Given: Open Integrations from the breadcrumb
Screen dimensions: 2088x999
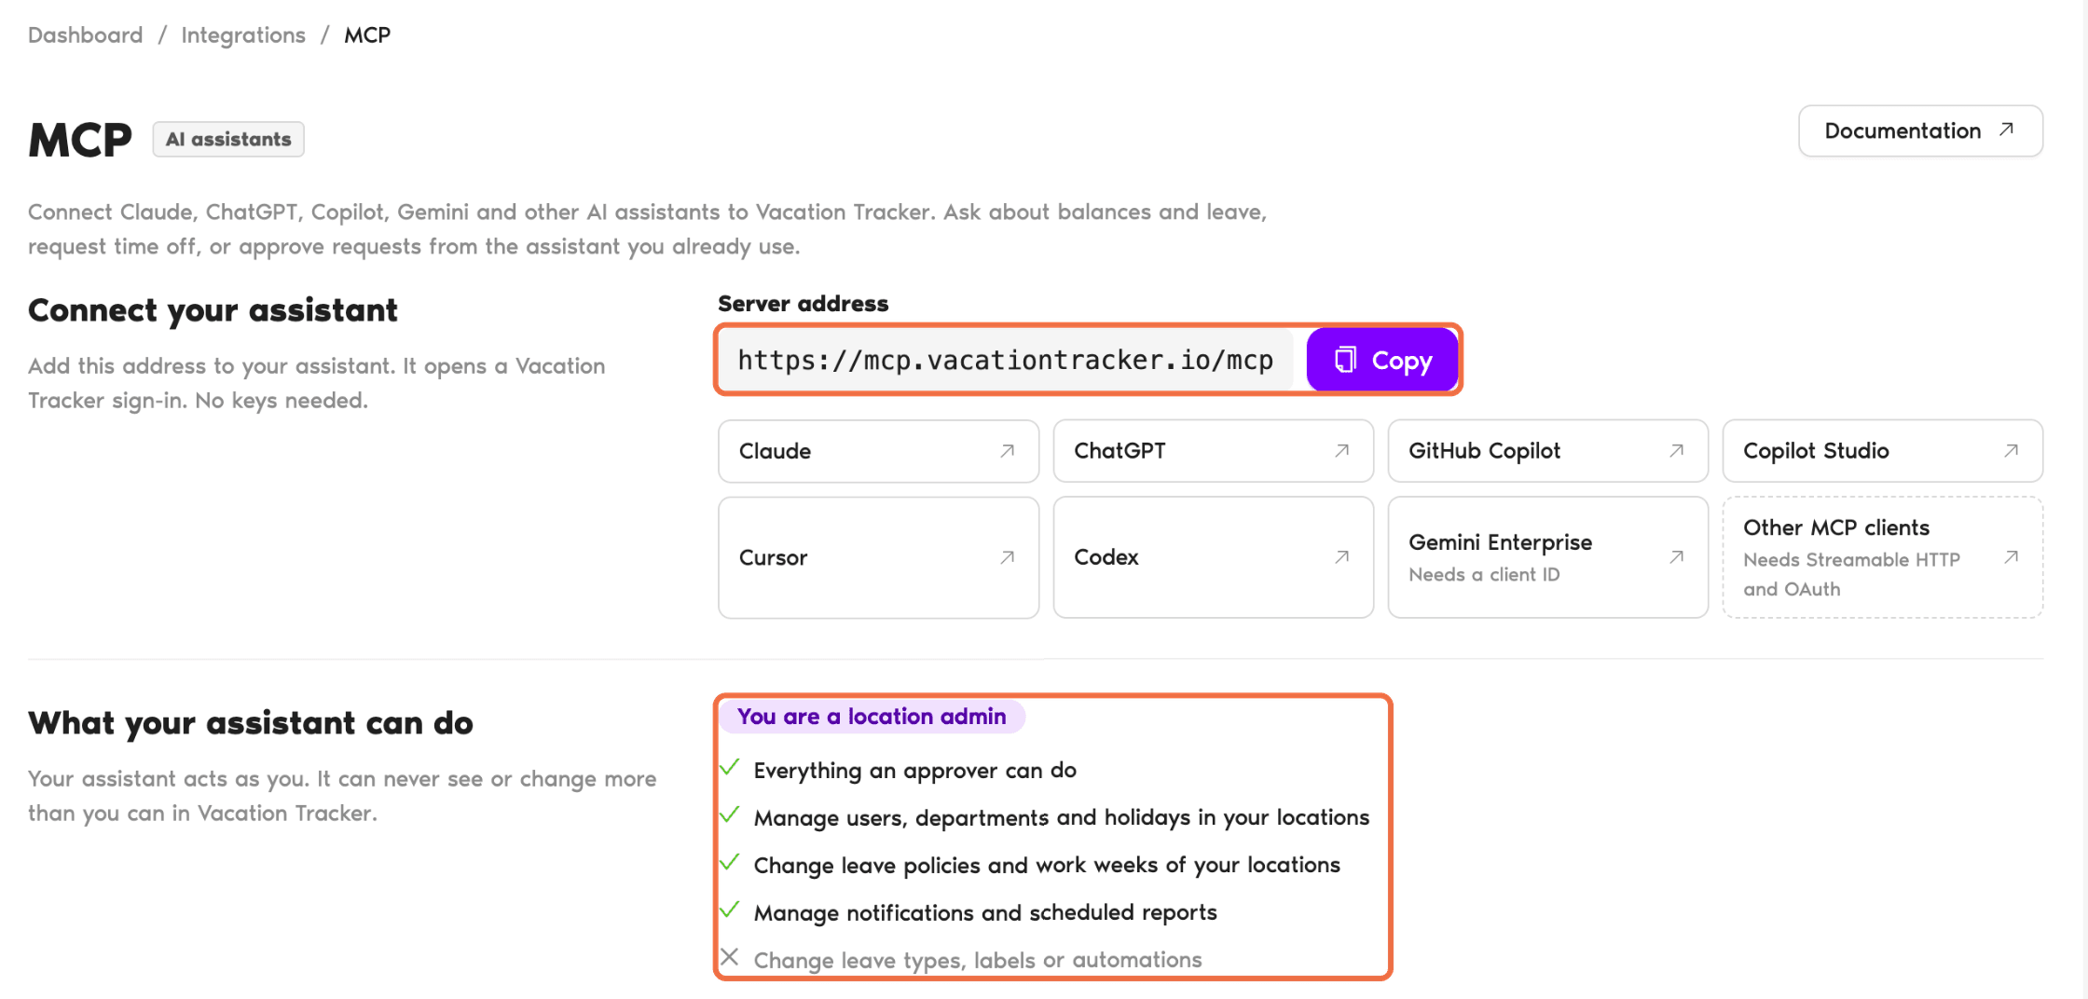Looking at the screenshot, I should pyautogui.click(x=243, y=35).
